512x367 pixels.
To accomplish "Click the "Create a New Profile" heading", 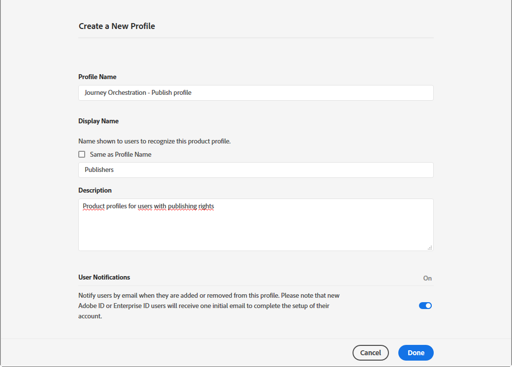I will [x=117, y=26].
